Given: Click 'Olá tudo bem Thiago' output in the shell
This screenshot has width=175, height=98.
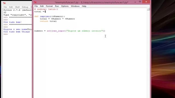Looking at the screenshot, I should pyautogui.click(x=17, y=32).
